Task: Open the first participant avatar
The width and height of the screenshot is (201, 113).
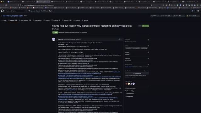Action: 126,84
